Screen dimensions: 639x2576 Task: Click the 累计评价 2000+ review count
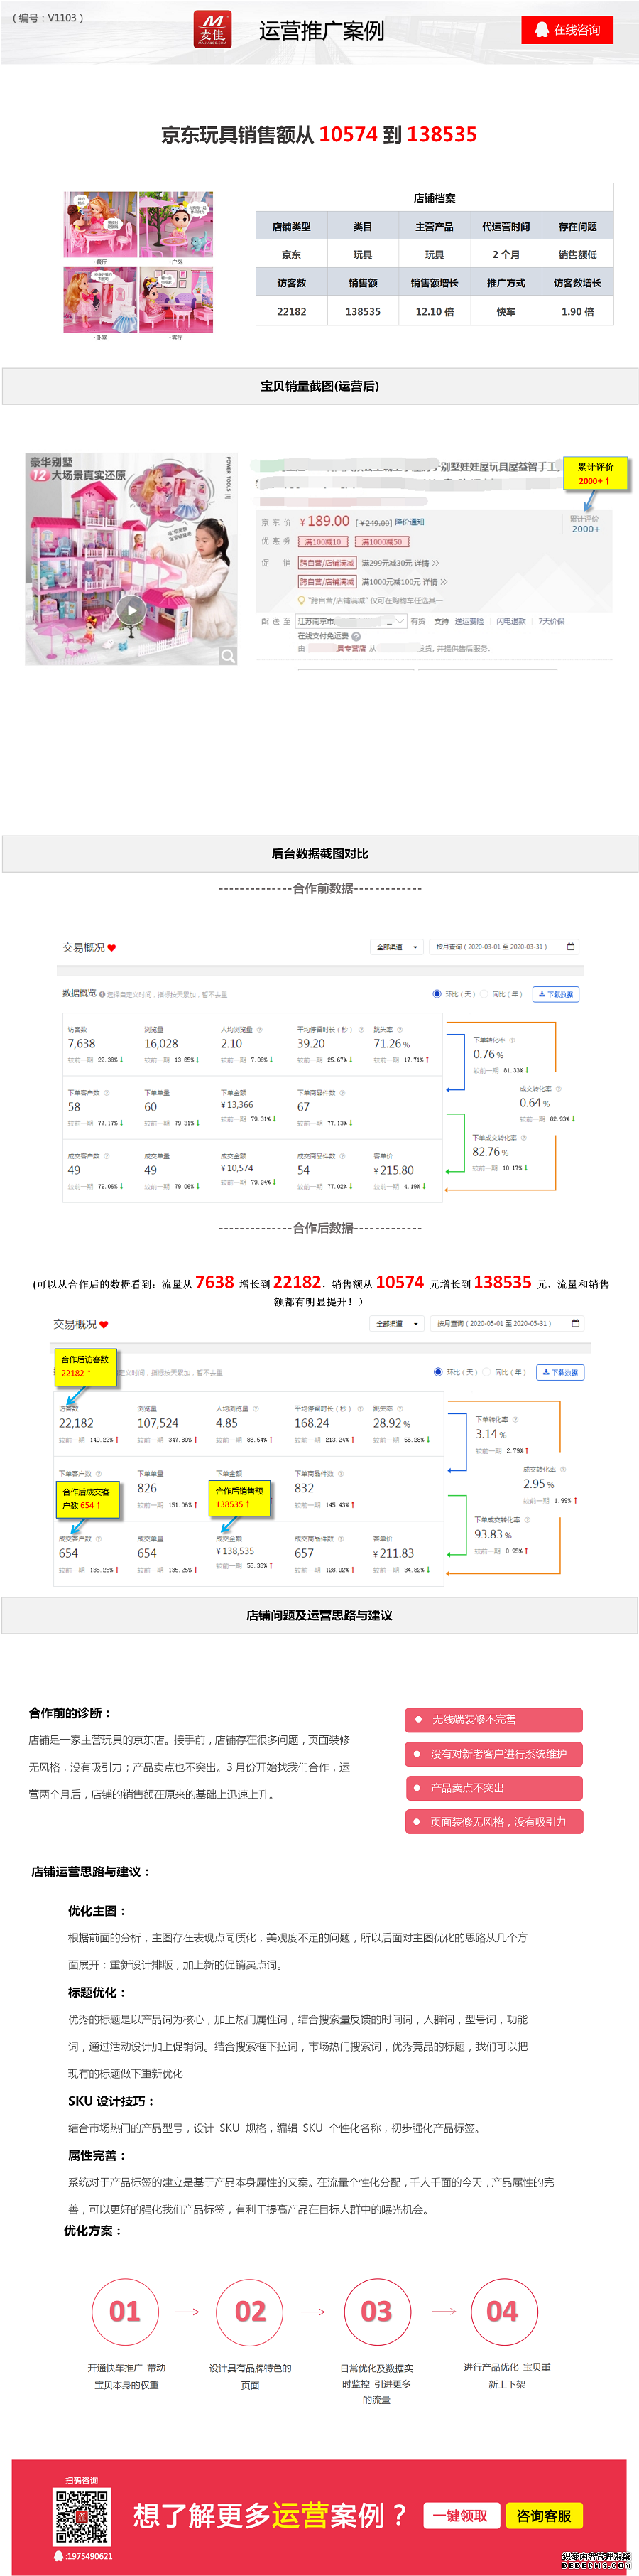[585, 524]
